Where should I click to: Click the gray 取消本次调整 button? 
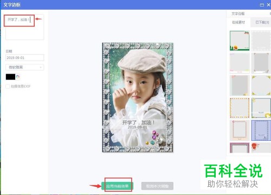157,186
